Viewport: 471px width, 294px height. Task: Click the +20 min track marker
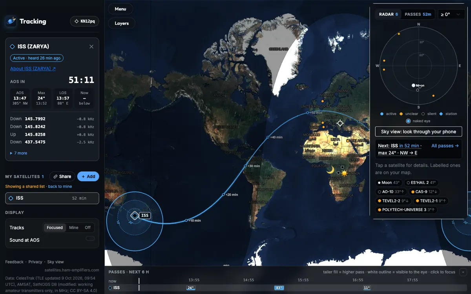[224, 194]
